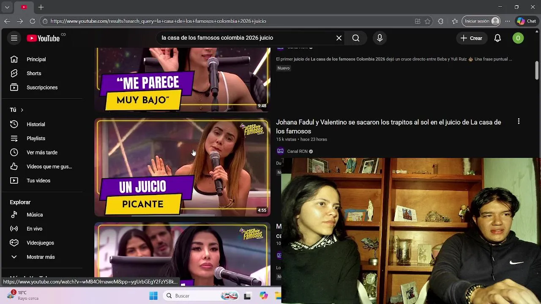This screenshot has width=541, height=304.
Task: Open the three-dot menu for Johana video
Action: (x=519, y=122)
